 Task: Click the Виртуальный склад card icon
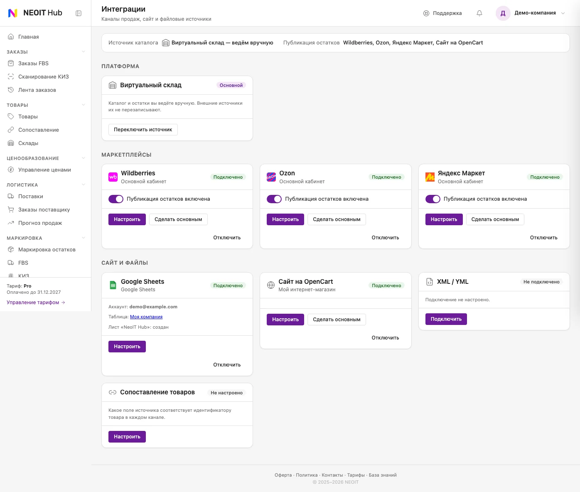(113, 85)
